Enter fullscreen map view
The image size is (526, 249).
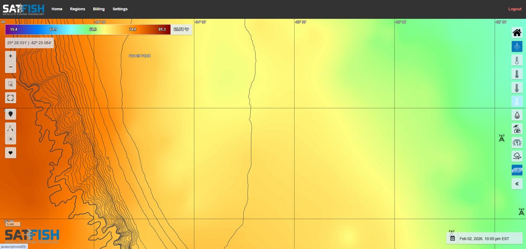(11, 98)
